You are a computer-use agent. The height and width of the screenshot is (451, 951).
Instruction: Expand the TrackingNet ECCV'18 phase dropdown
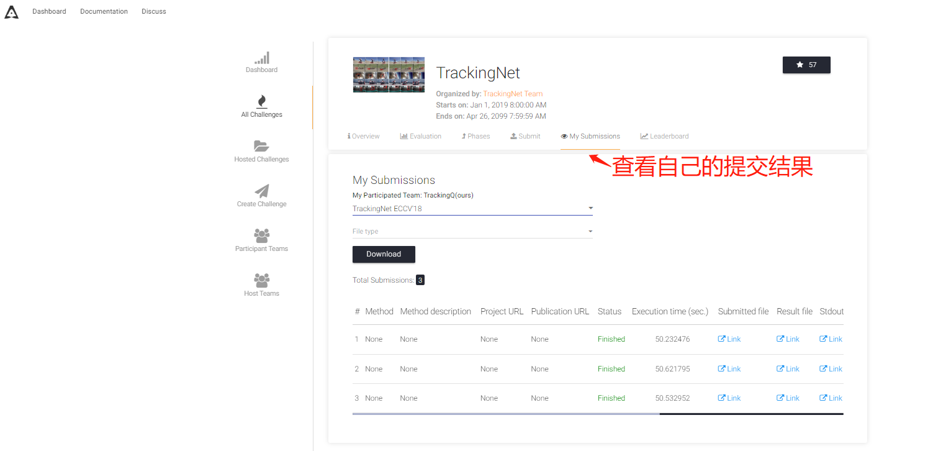(472, 208)
